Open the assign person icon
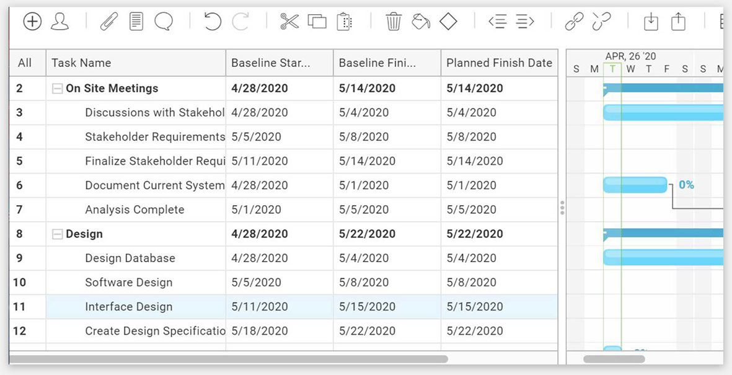732x375 pixels. point(60,22)
